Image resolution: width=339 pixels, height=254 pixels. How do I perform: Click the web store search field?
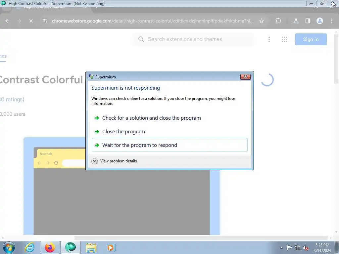pyautogui.click(x=193, y=39)
